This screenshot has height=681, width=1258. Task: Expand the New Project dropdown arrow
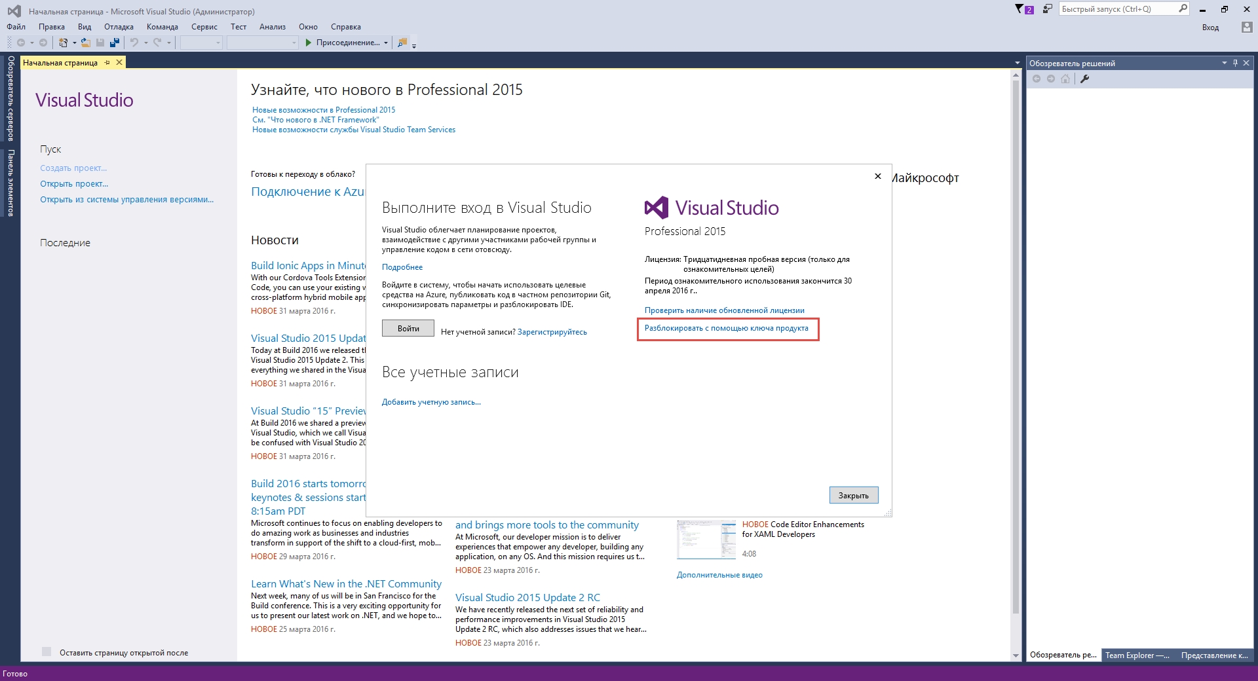pyautogui.click(x=74, y=43)
